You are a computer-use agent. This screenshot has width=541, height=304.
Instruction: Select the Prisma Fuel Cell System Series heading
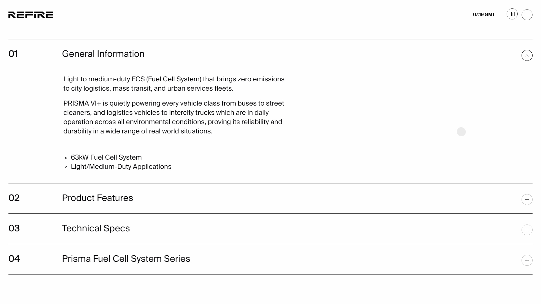coord(126,259)
